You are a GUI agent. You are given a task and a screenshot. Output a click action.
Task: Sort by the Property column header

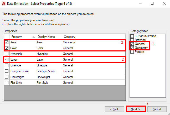(x=23, y=37)
